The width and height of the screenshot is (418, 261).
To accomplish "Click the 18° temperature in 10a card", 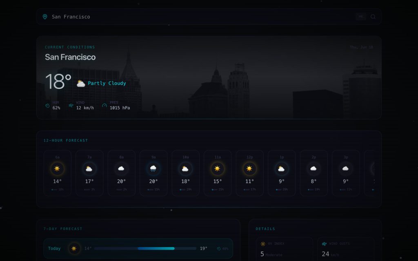I will (186, 181).
